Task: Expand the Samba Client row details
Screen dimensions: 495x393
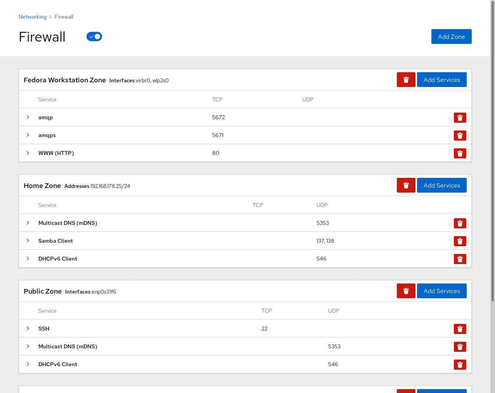Action: (28, 241)
